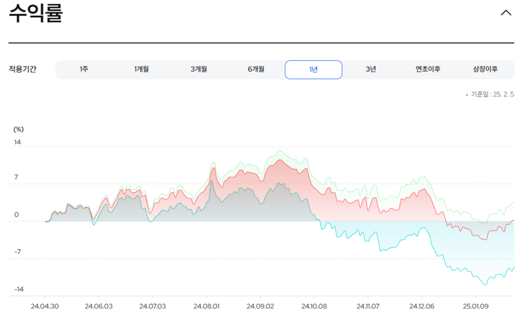This screenshot has height=313, width=521.
Task: Select the 상장이후 period tab
Action: coord(485,69)
